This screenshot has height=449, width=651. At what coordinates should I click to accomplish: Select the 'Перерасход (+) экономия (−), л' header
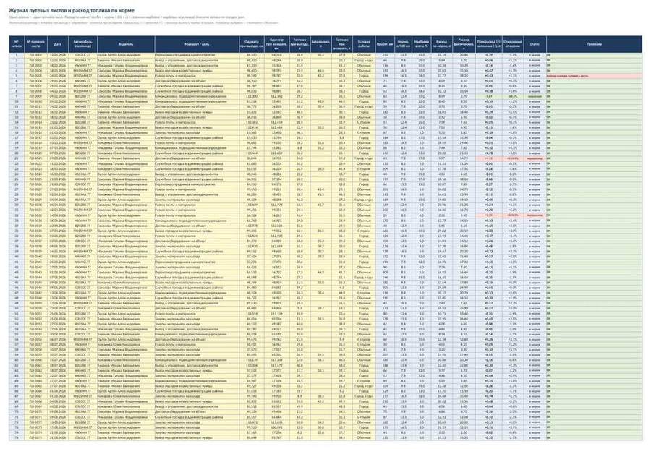coord(489,44)
